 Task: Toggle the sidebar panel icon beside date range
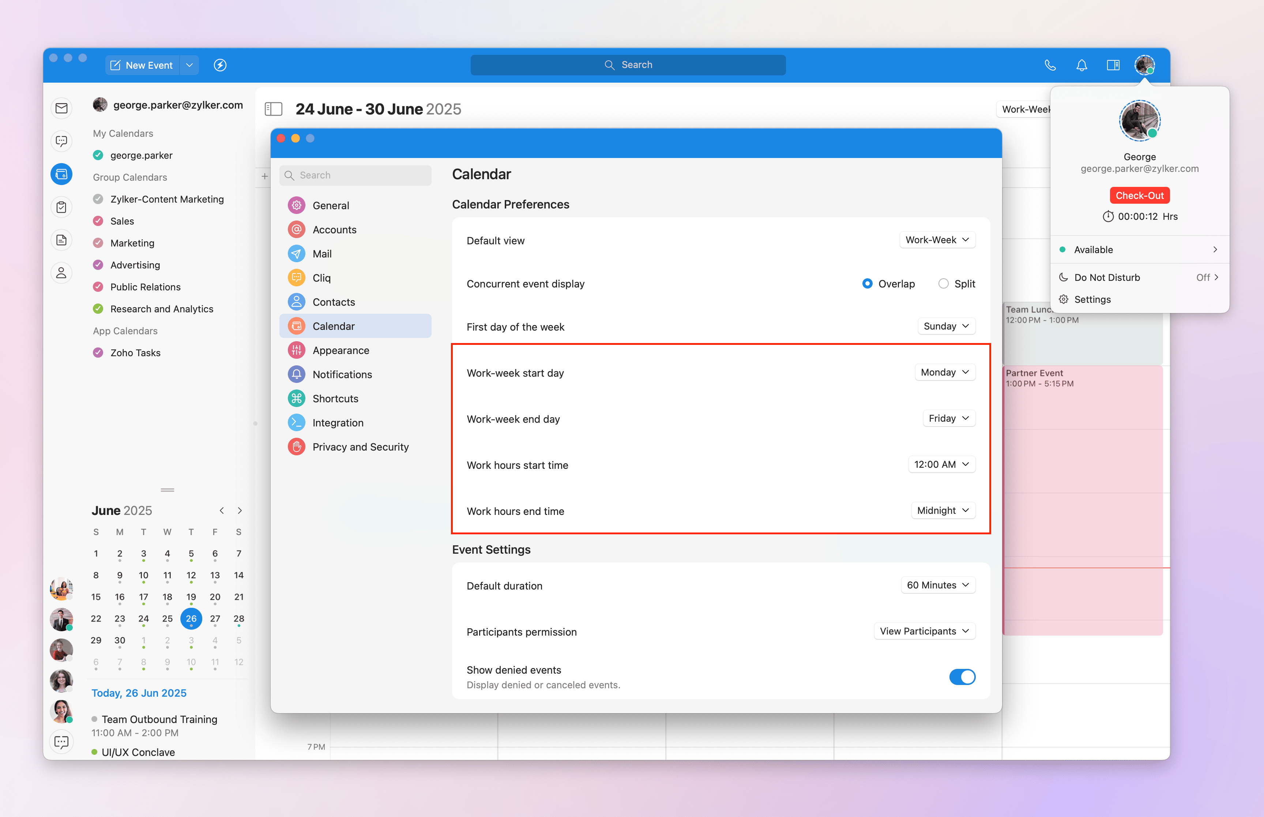click(x=273, y=109)
